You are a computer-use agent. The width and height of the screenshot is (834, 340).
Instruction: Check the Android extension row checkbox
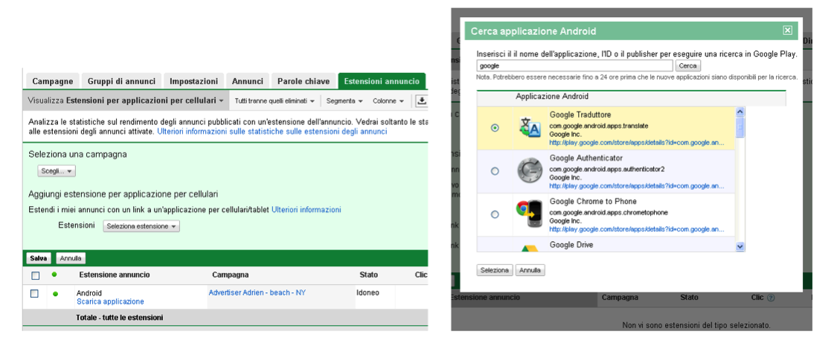tap(34, 293)
